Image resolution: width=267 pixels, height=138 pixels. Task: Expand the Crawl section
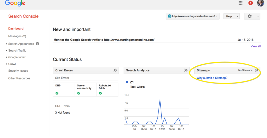[7, 64]
